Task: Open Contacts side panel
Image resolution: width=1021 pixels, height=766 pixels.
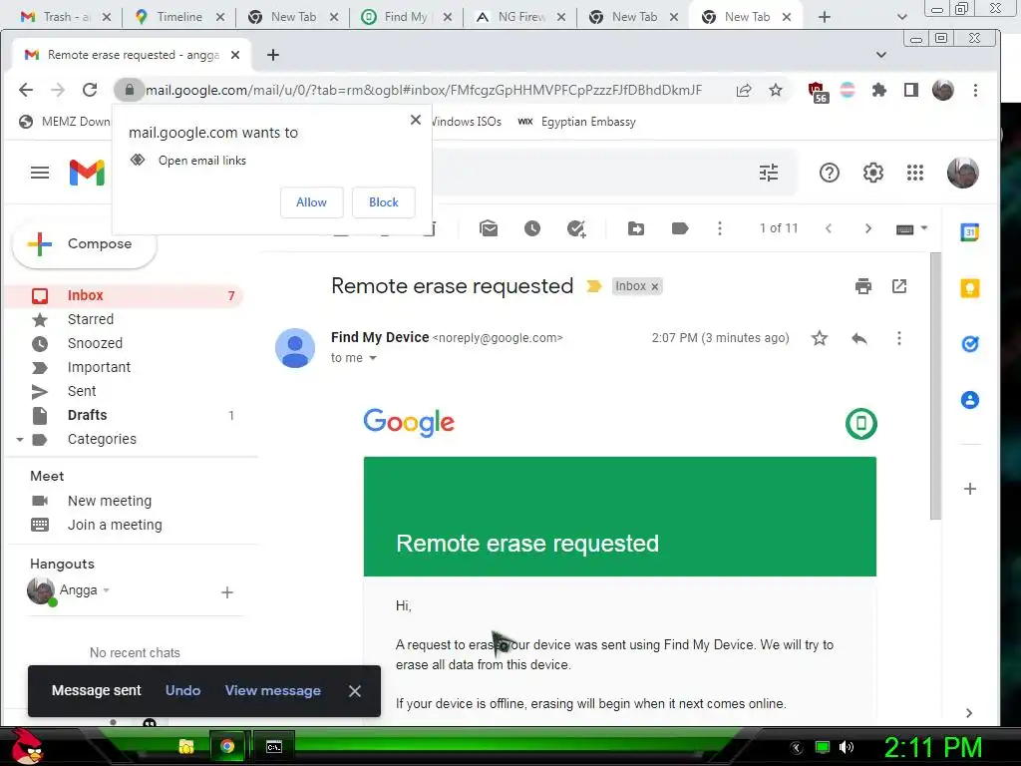Action: click(969, 400)
